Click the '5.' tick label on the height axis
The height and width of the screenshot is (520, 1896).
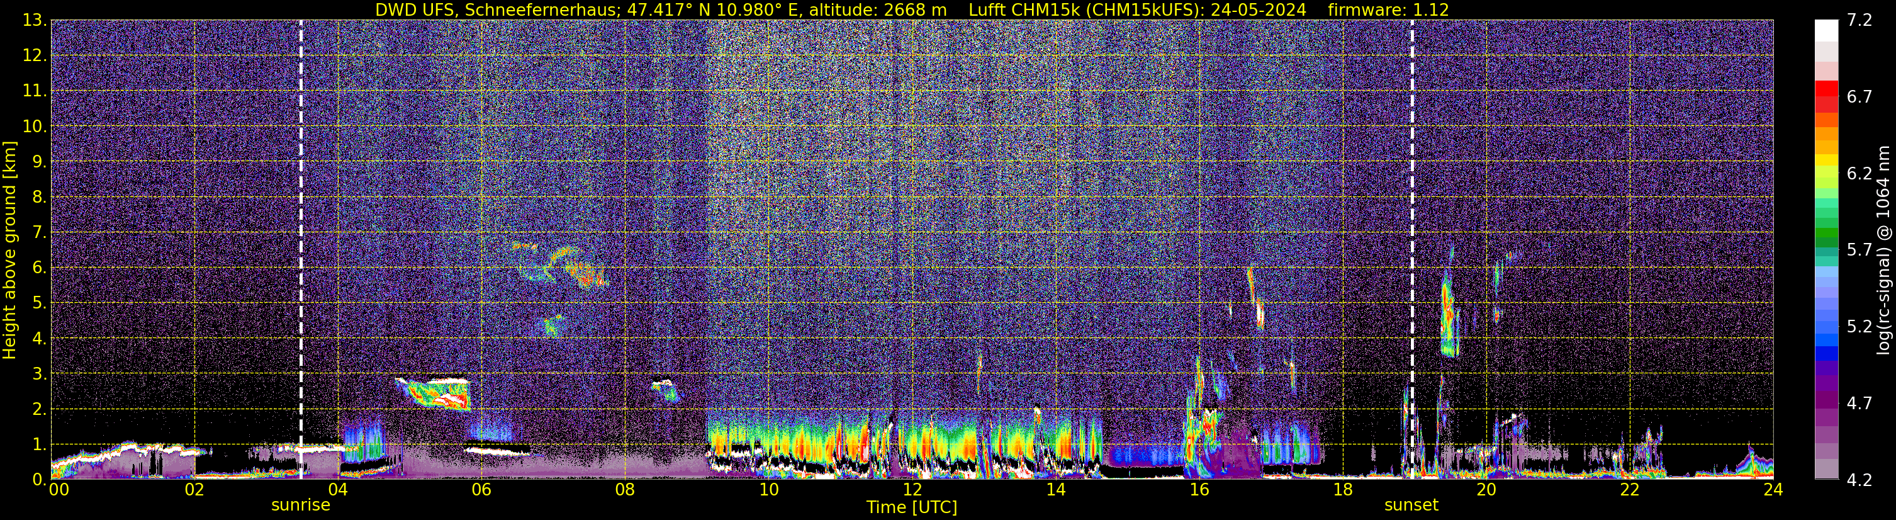(38, 303)
